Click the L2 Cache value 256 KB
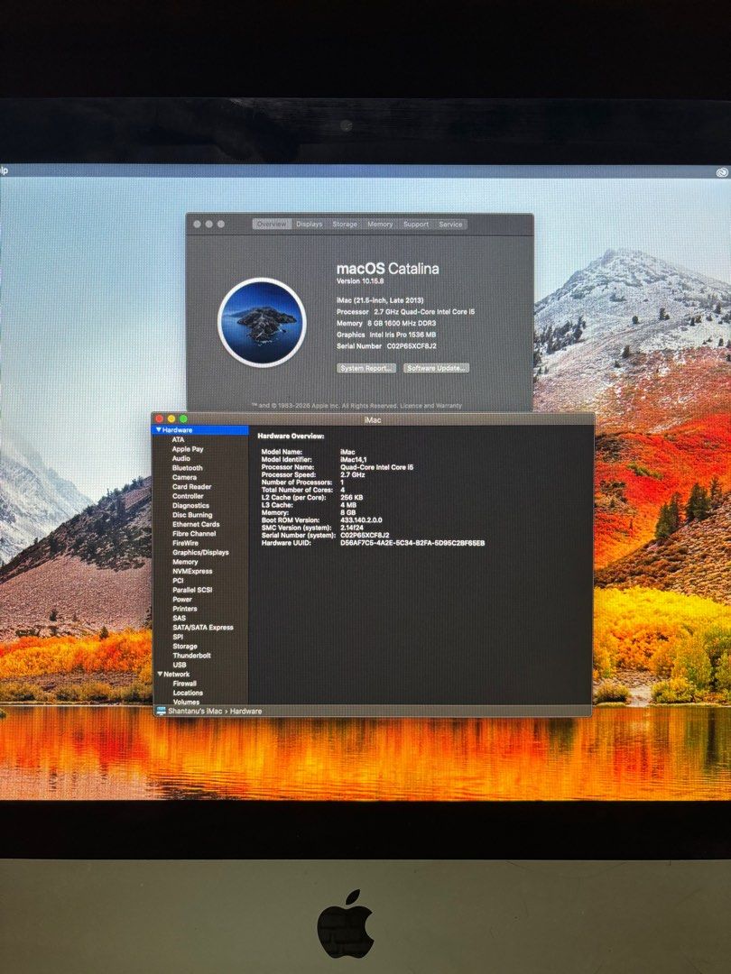Image resolution: width=731 pixels, height=974 pixels. coord(352,497)
